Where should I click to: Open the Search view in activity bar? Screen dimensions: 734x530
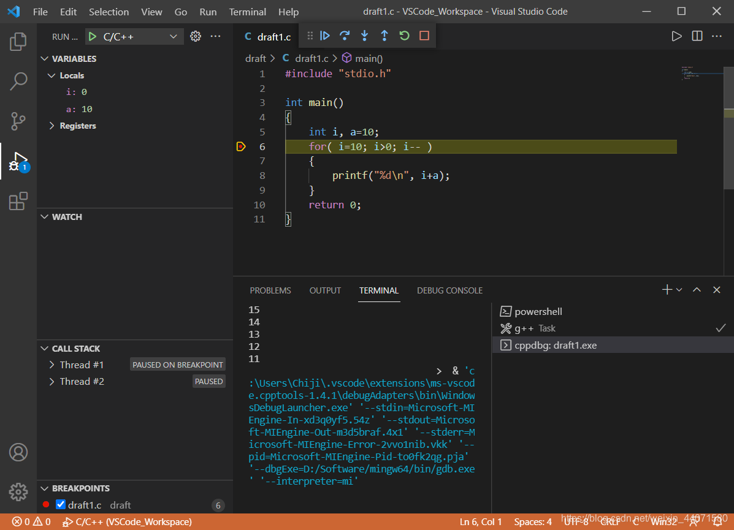click(x=18, y=81)
